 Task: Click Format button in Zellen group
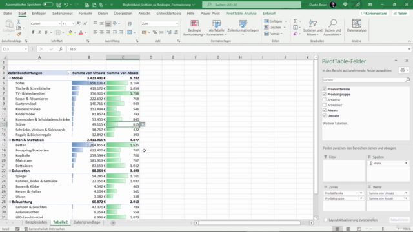point(273,34)
